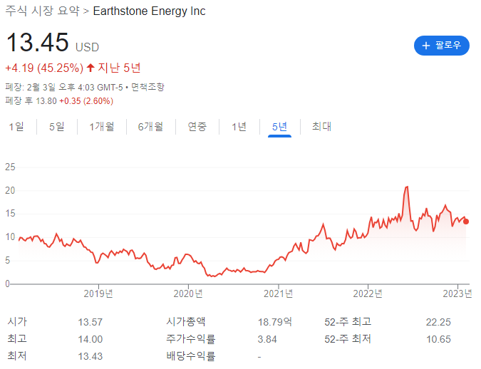Click the 2019년 axis label
The height and width of the screenshot is (369, 481).
pos(98,293)
